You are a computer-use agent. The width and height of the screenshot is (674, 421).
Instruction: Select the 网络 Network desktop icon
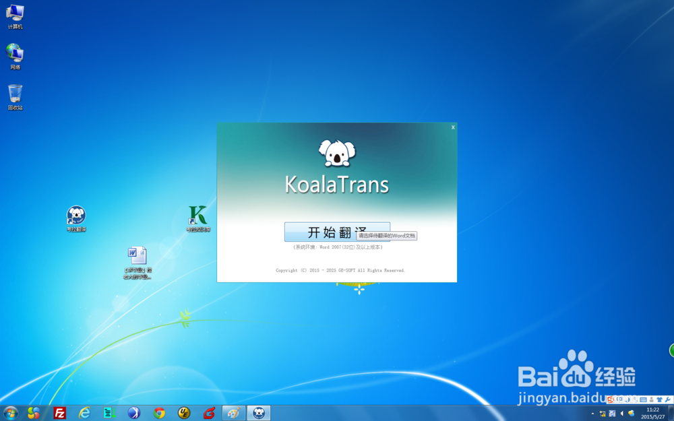(15, 57)
